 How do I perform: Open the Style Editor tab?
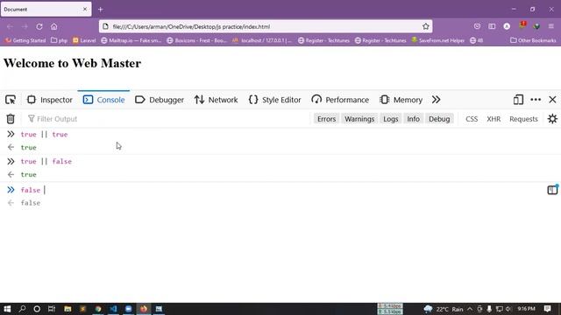click(274, 100)
